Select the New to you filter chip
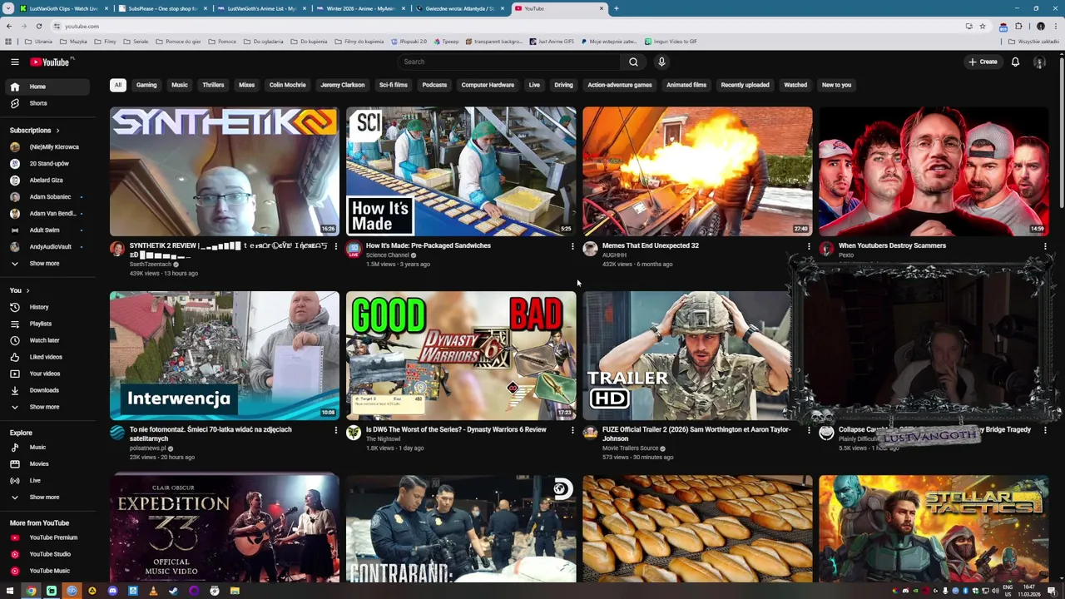1065x599 pixels. (836, 85)
